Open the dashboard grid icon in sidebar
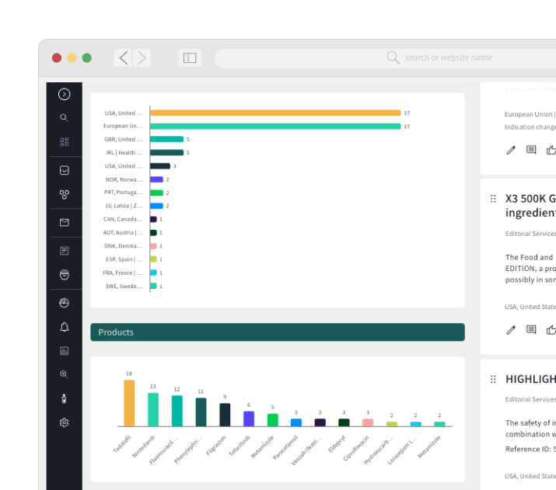 pos(65,142)
